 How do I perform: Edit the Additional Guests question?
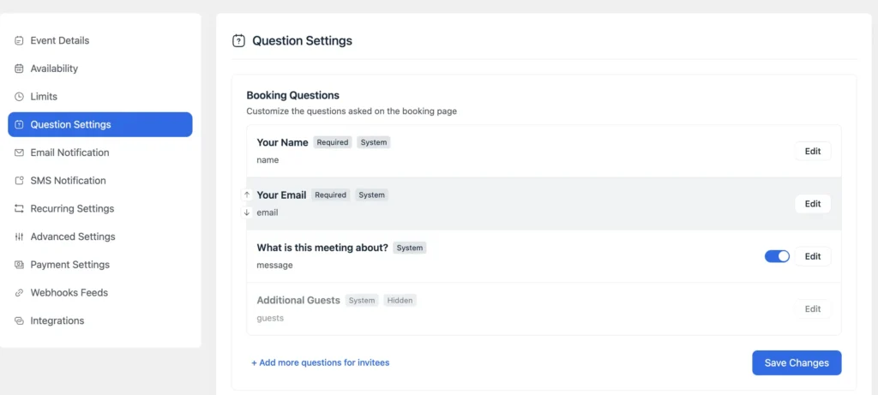tap(813, 308)
